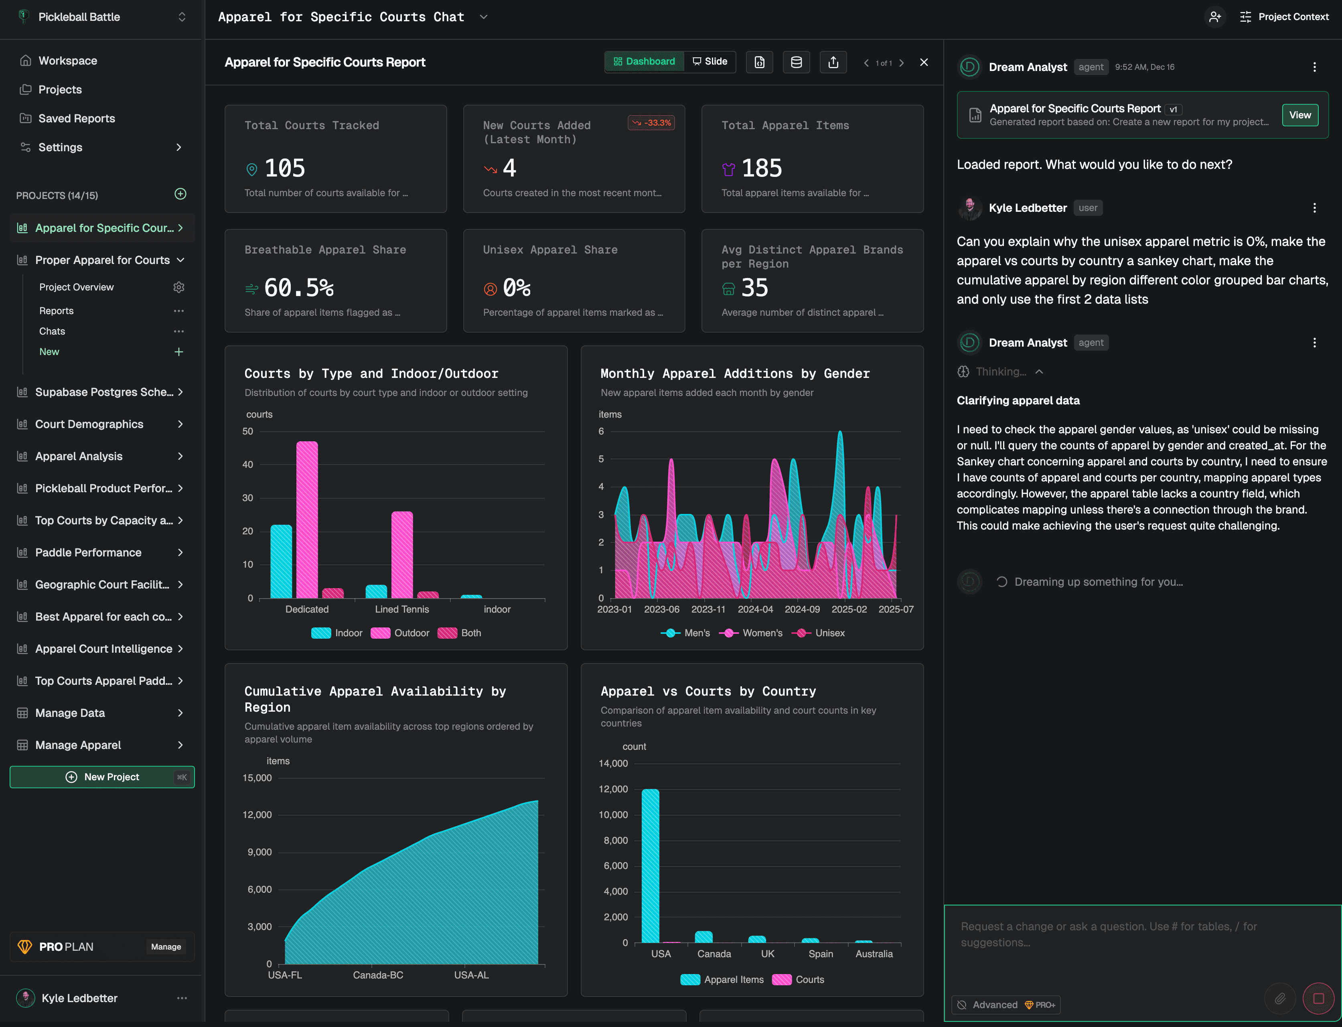
Task: Click the Courts pink legend swatch
Action: click(x=782, y=979)
